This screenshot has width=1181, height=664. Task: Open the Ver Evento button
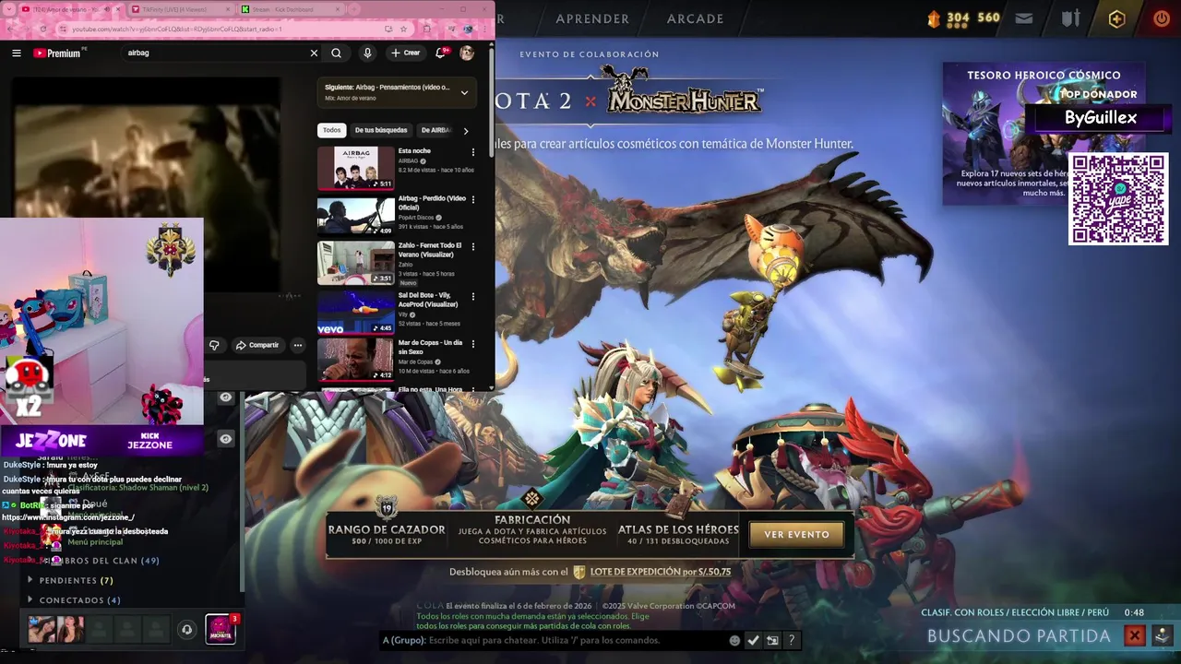[x=796, y=534]
